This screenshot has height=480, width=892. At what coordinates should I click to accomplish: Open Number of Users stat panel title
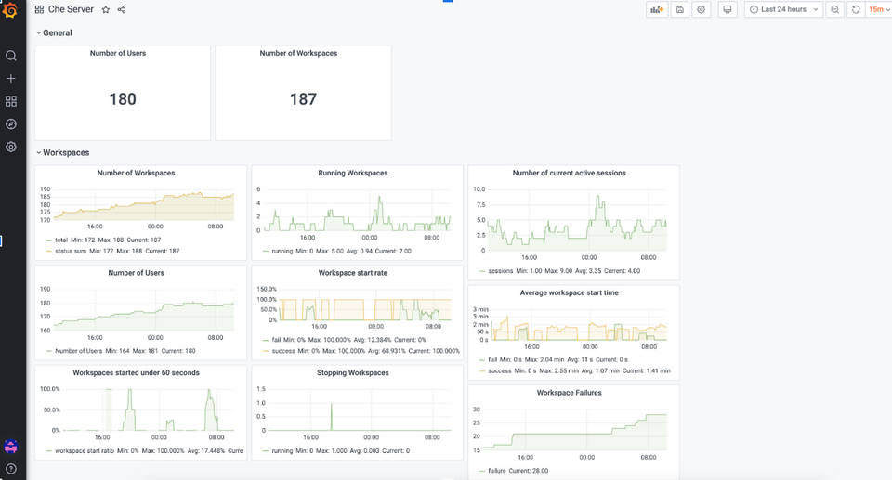pyautogui.click(x=118, y=53)
